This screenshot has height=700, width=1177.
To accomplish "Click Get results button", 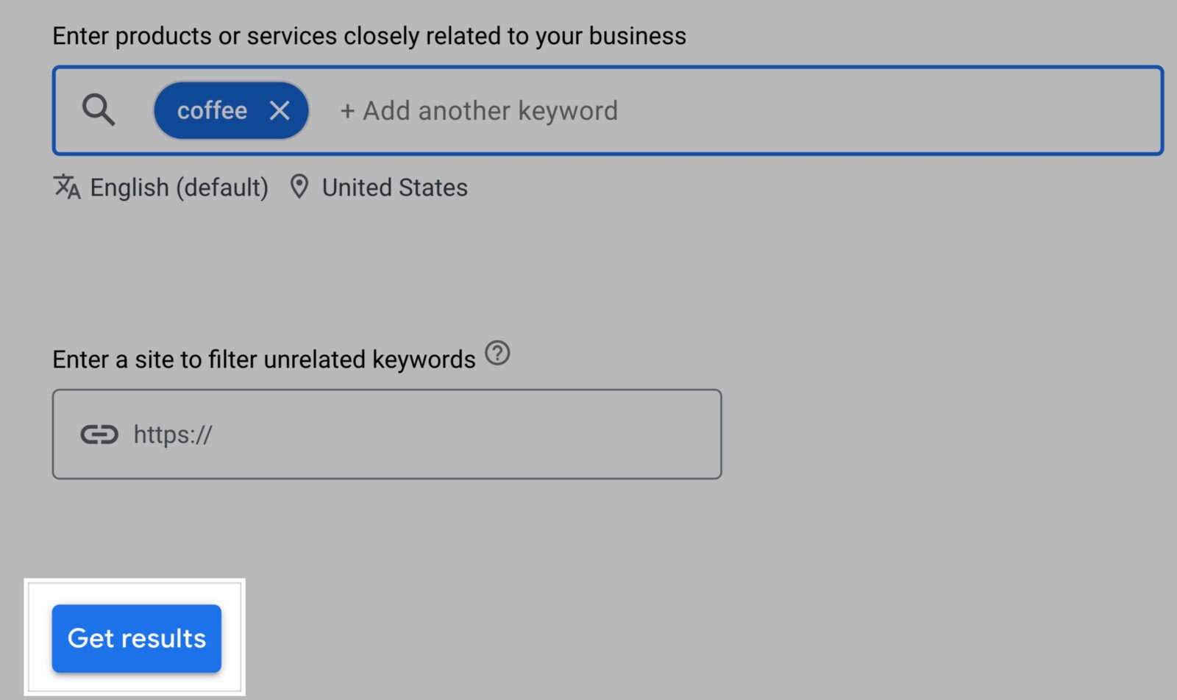I will [x=136, y=638].
